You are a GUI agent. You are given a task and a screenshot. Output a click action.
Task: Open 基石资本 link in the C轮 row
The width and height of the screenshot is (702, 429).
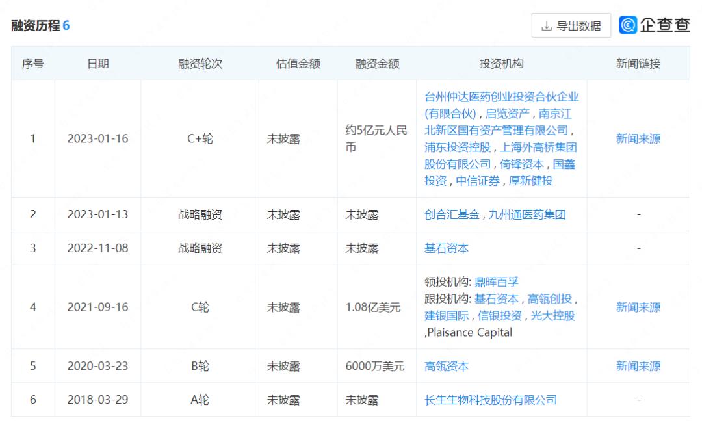pos(496,299)
